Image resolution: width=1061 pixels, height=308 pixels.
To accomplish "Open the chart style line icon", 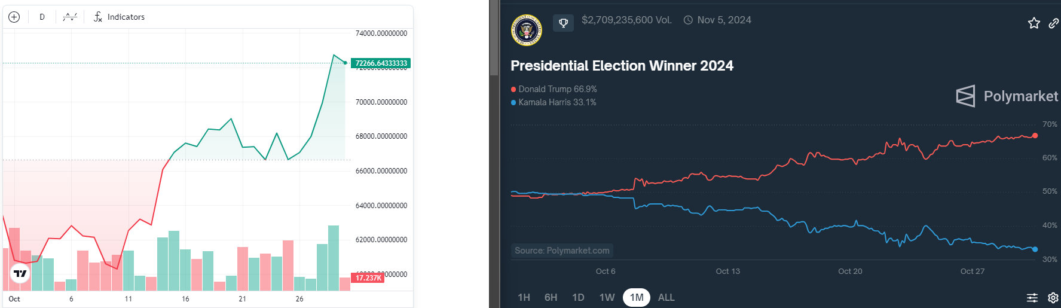I will point(70,17).
